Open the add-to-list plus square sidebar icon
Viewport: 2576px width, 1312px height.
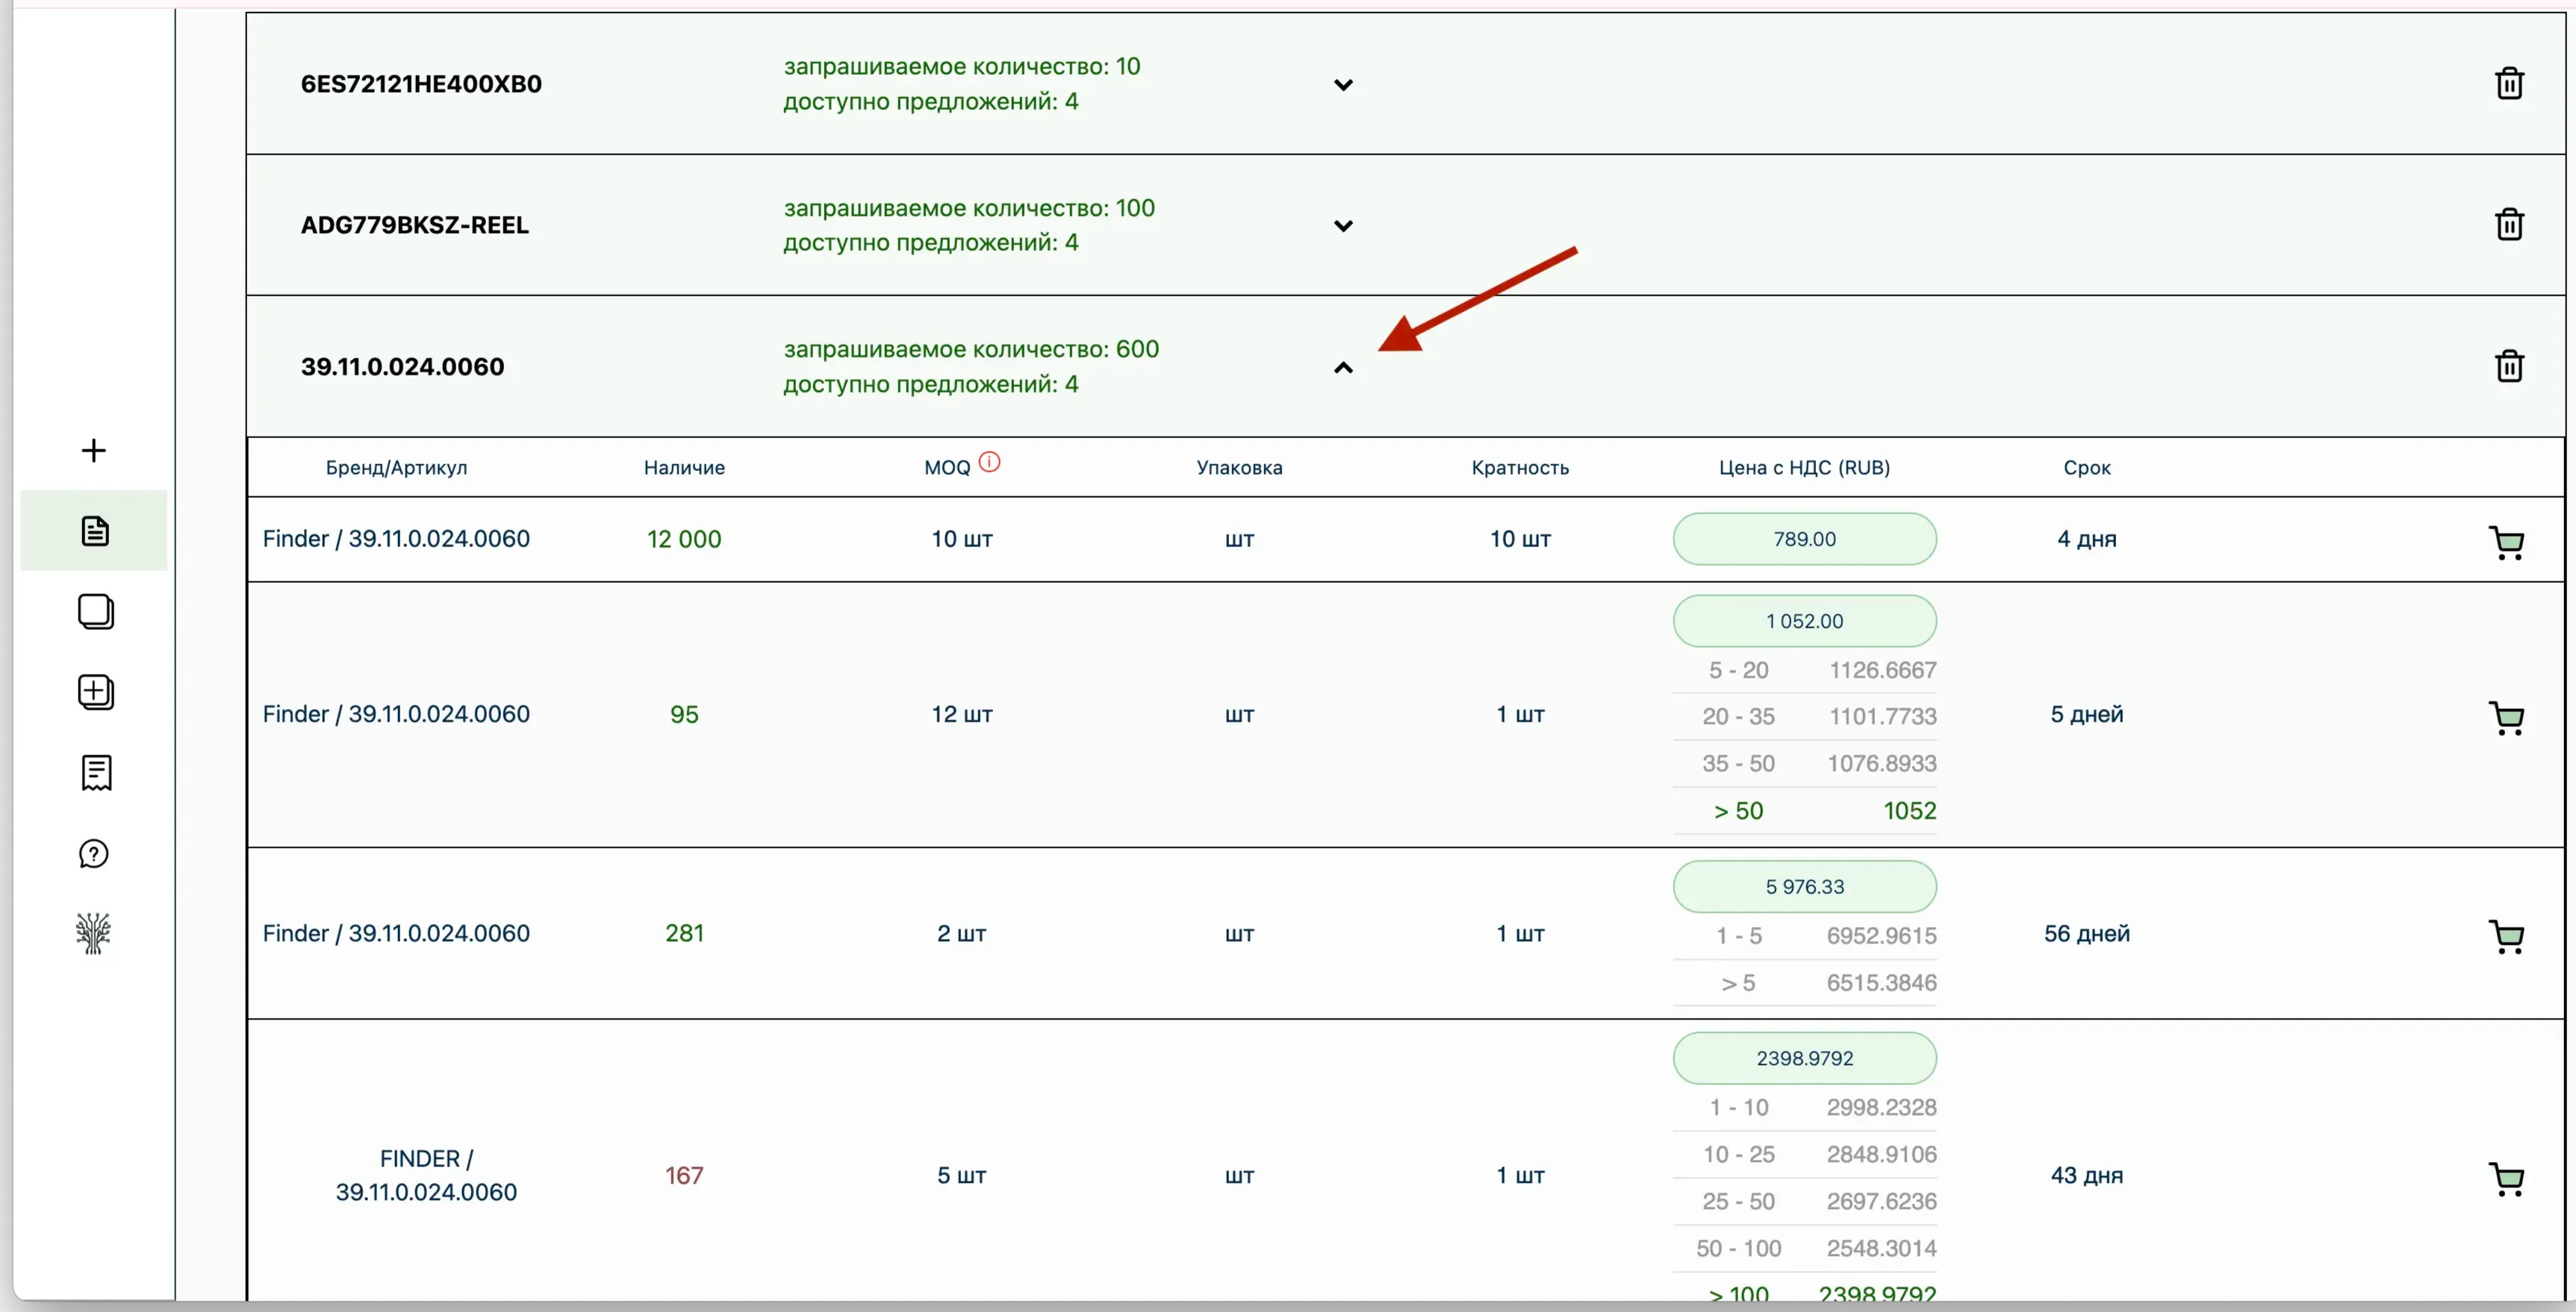(x=96, y=693)
